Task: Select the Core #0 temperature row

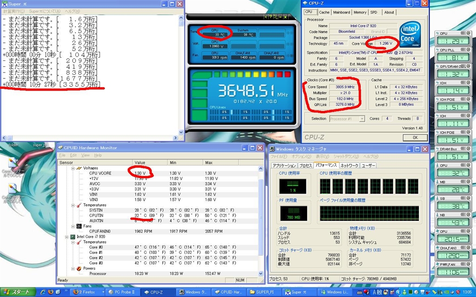Action: coord(158,247)
